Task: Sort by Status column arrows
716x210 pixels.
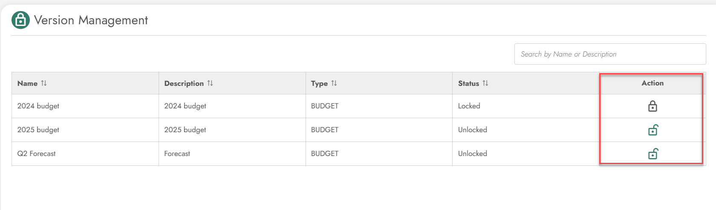Action: click(485, 83)
